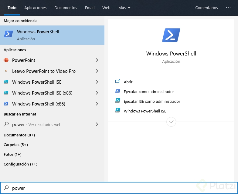Click the Windows PowerShell (x86) icon
The width and height of the screenshot is (238, 194).
pos(6,104)
